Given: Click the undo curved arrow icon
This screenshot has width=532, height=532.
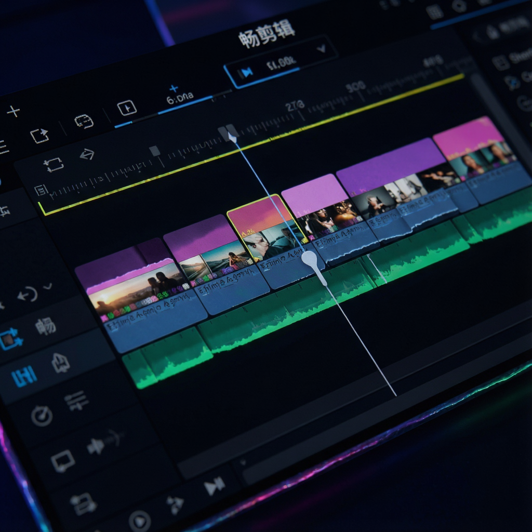Looking at the screenshot, I should pyautogui.click(x=28, y=294).
